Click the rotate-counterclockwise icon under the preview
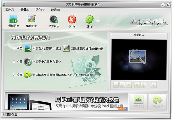Image resolution: width=172 pixels, height=120 pixels. tap(122, 85)
